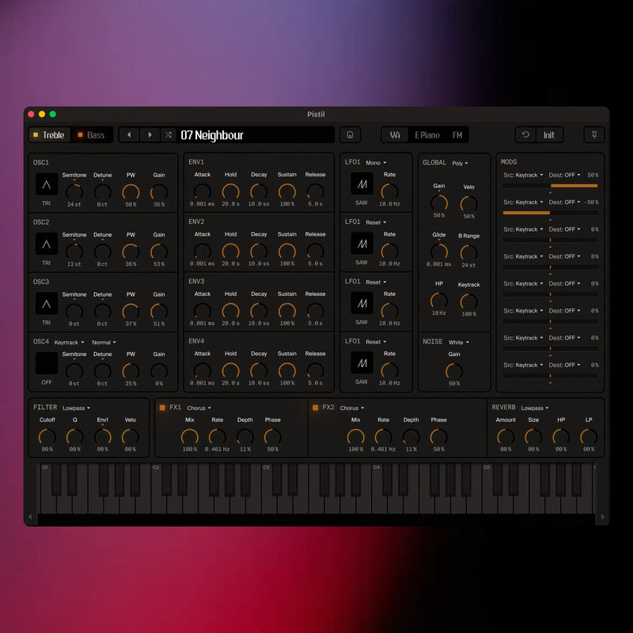The height and width of the screenshot is (633, 633).
Task: Click the Mono LFO saw waveform icon
Action: pyautogui.click(x=362, y=184)
